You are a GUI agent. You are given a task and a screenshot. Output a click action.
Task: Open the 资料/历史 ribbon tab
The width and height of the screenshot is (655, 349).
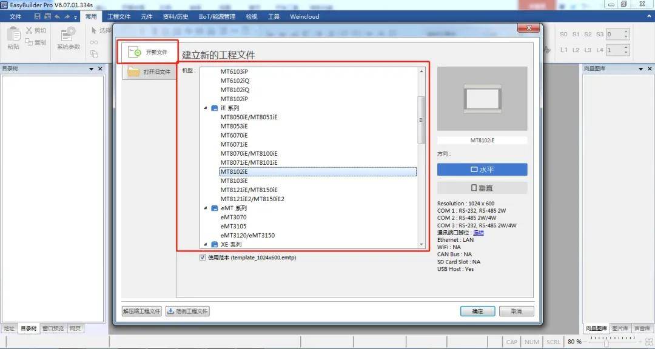(175, 16)
